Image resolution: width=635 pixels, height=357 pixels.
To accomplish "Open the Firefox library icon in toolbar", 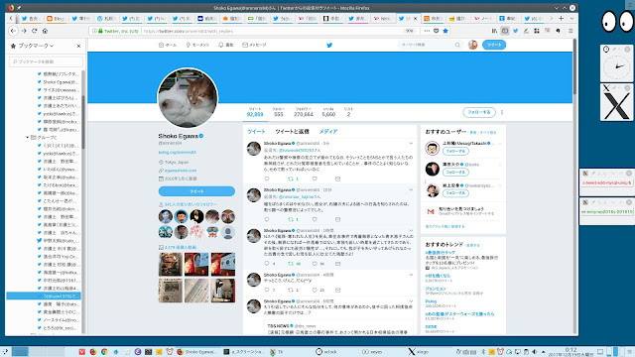I will tap(494, 31).
